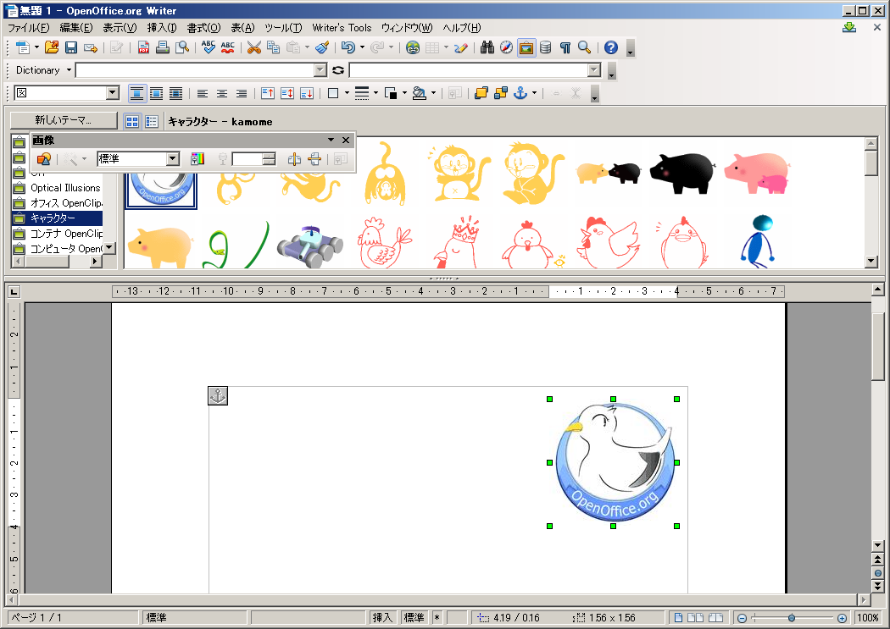Image resolution: width=890 pixels, height=629 pixels.
Task: Toggle 挿入 insert mode in status bar
Action: click(x=382, y=617)
